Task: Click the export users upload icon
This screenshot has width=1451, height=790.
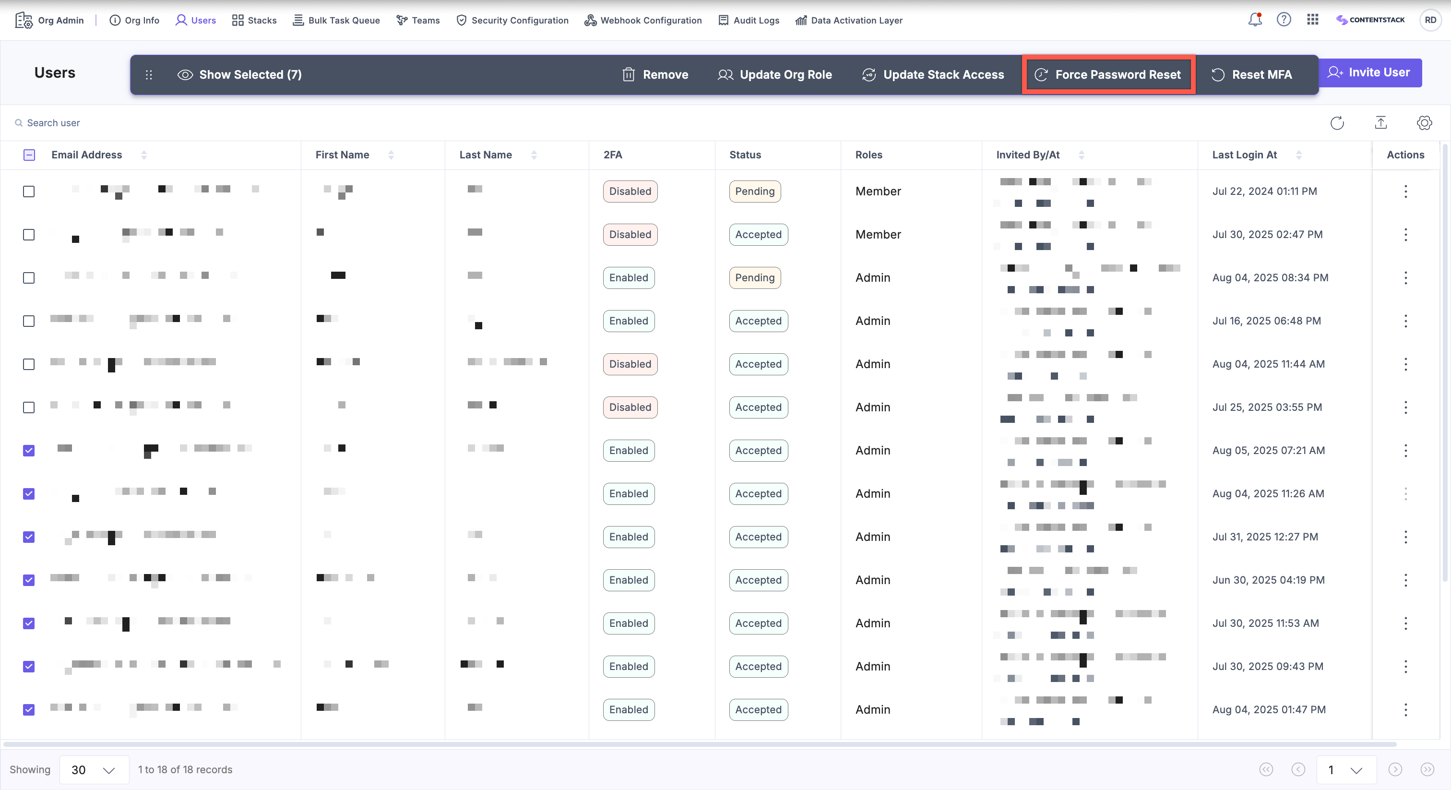Action: click(1380, 123)
